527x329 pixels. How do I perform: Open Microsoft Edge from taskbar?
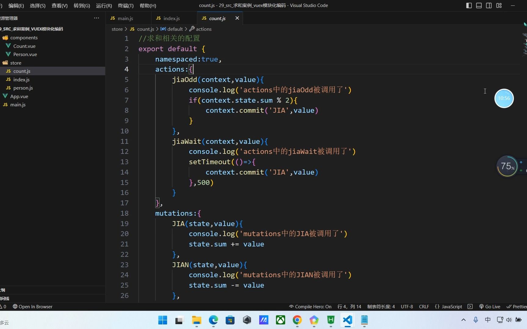[x=213, y=320]
